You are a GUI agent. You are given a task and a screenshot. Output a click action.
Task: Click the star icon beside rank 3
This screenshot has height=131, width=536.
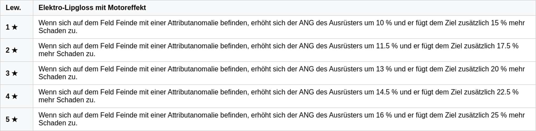tap(15, 73)
